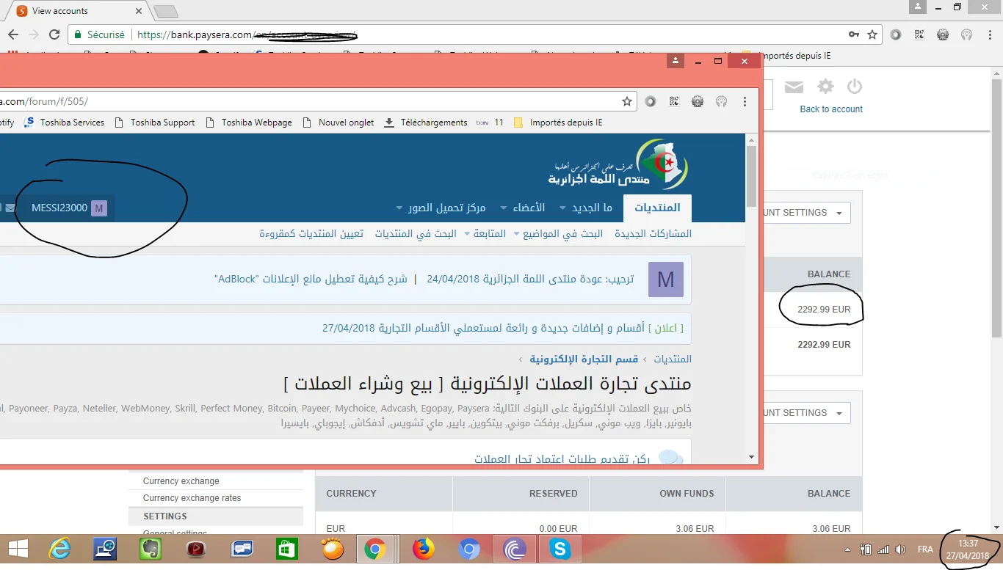
Task: Open Skype from the taskbar
Action: [560, 549]
